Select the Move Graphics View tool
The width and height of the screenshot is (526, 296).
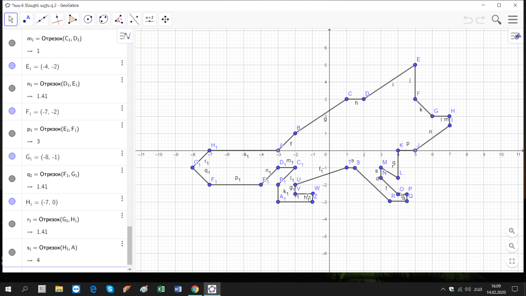[165, 20]
